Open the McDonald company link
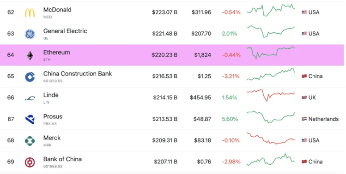This screenshot has height=174, width=346. point(57,10)
